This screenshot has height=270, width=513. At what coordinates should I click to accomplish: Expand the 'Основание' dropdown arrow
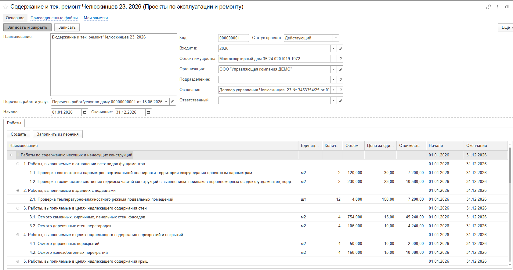point(333,90)
